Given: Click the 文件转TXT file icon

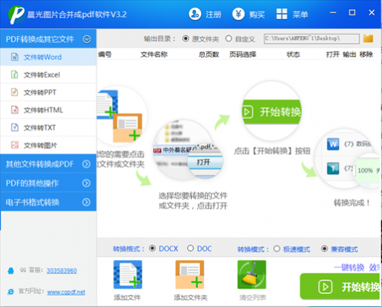Looking at the screenshot, I should coord(15,127).
